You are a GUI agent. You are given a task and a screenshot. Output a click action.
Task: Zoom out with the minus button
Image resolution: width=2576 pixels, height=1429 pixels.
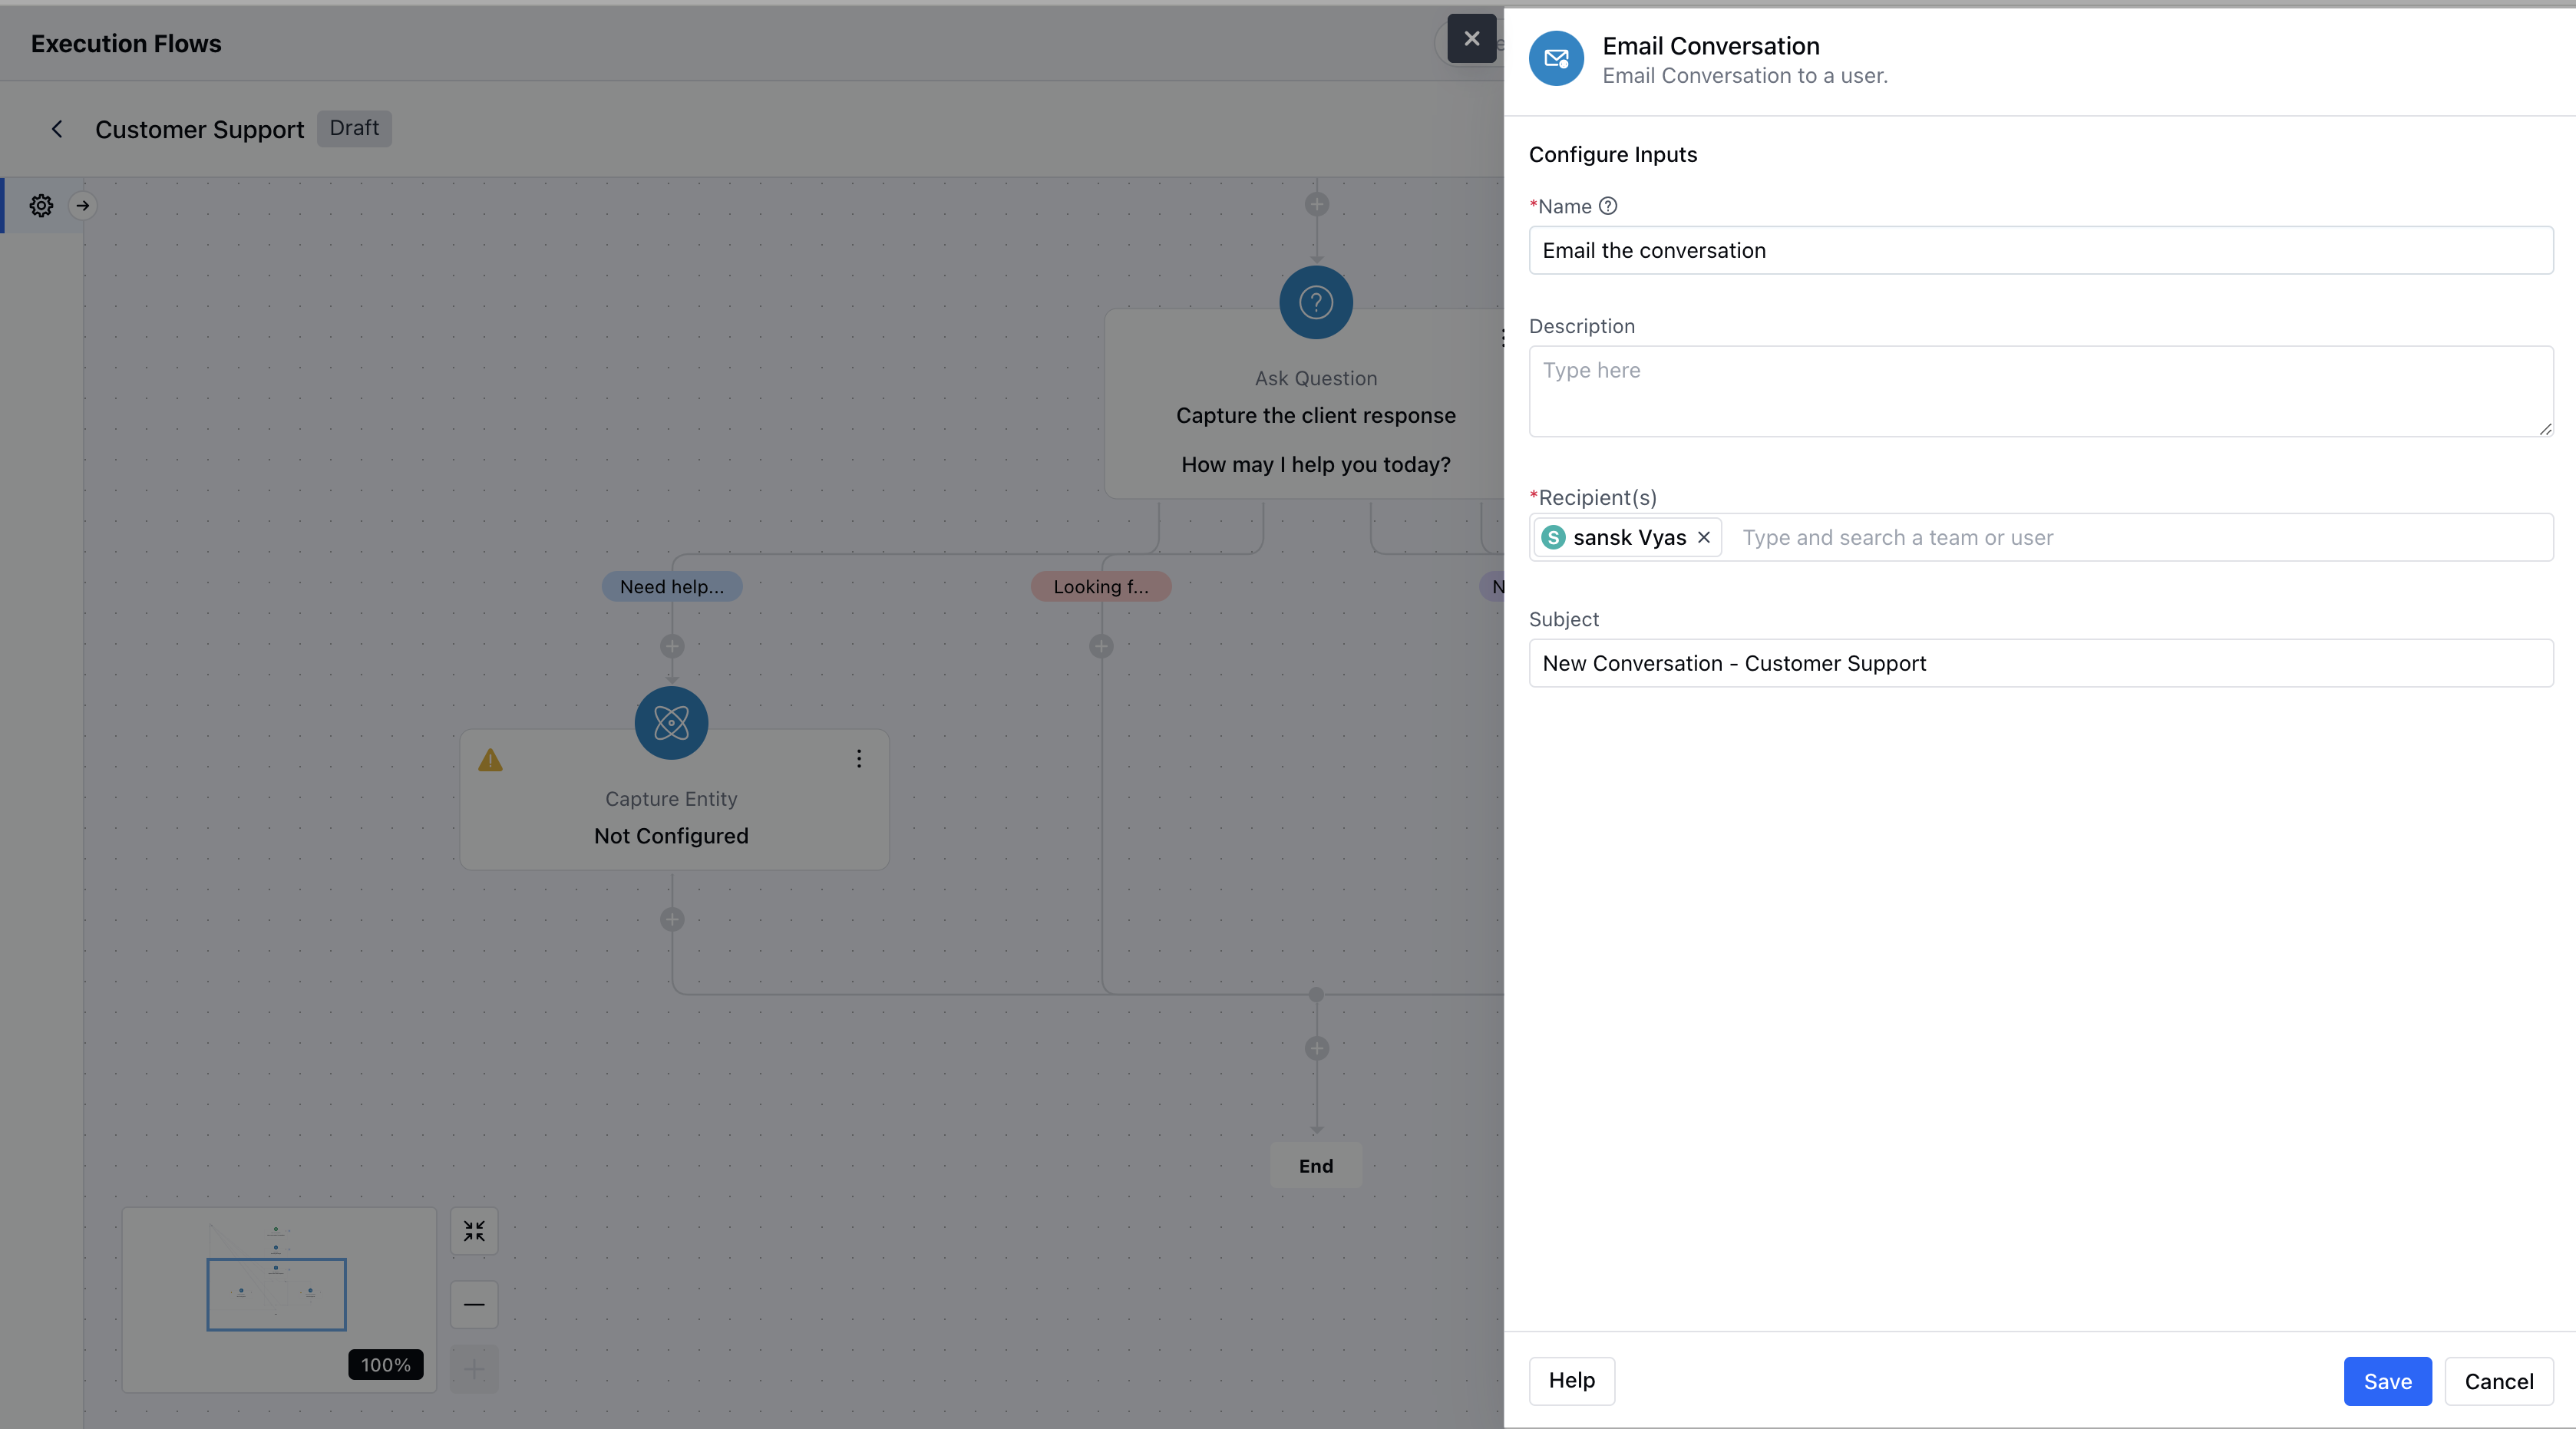click(474, 1304)
